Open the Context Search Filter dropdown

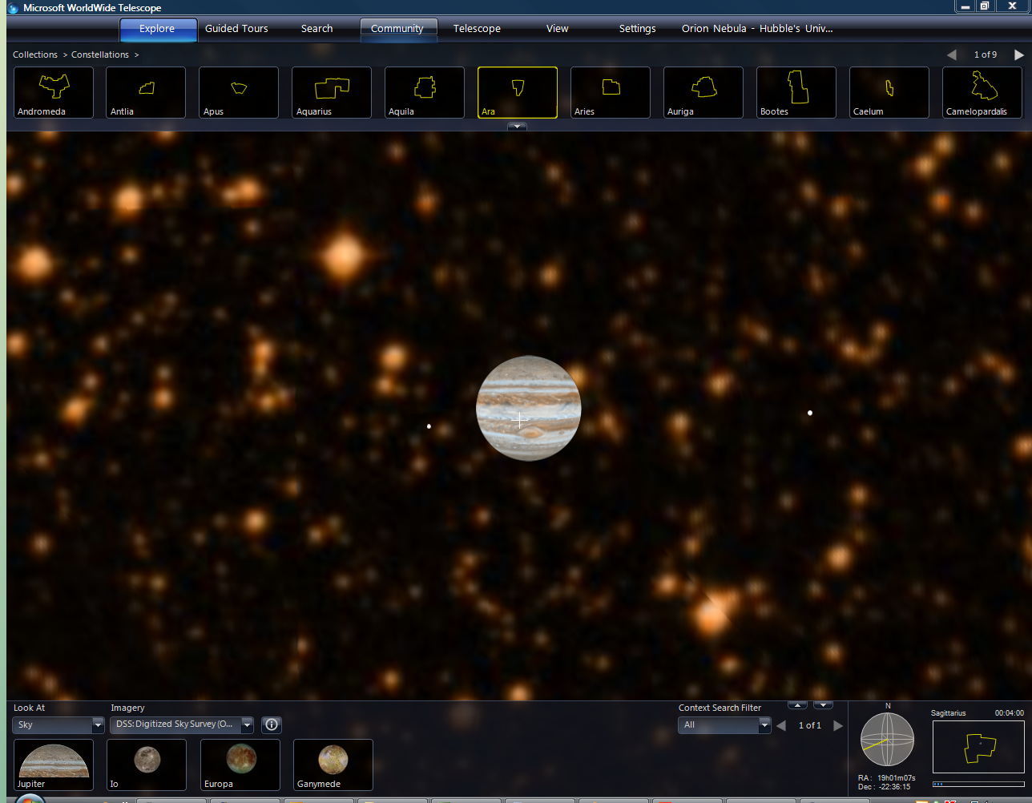(x=724, y=725)
